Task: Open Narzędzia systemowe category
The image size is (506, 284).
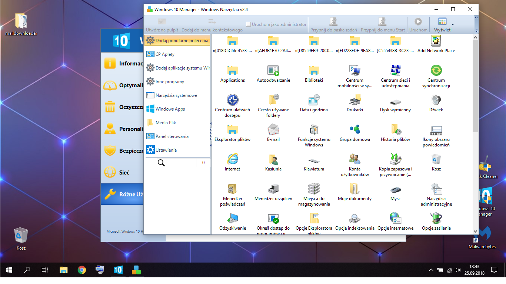Action: (177, 95)
